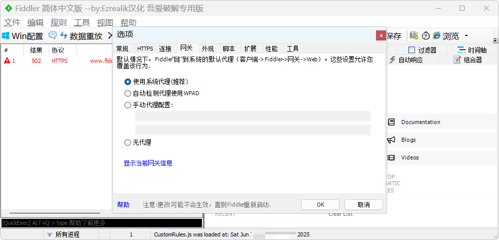Click the session list horizontal scrollbar
Image resolution: width=499 pixels, height=240 pixels.
coord(55,213)
